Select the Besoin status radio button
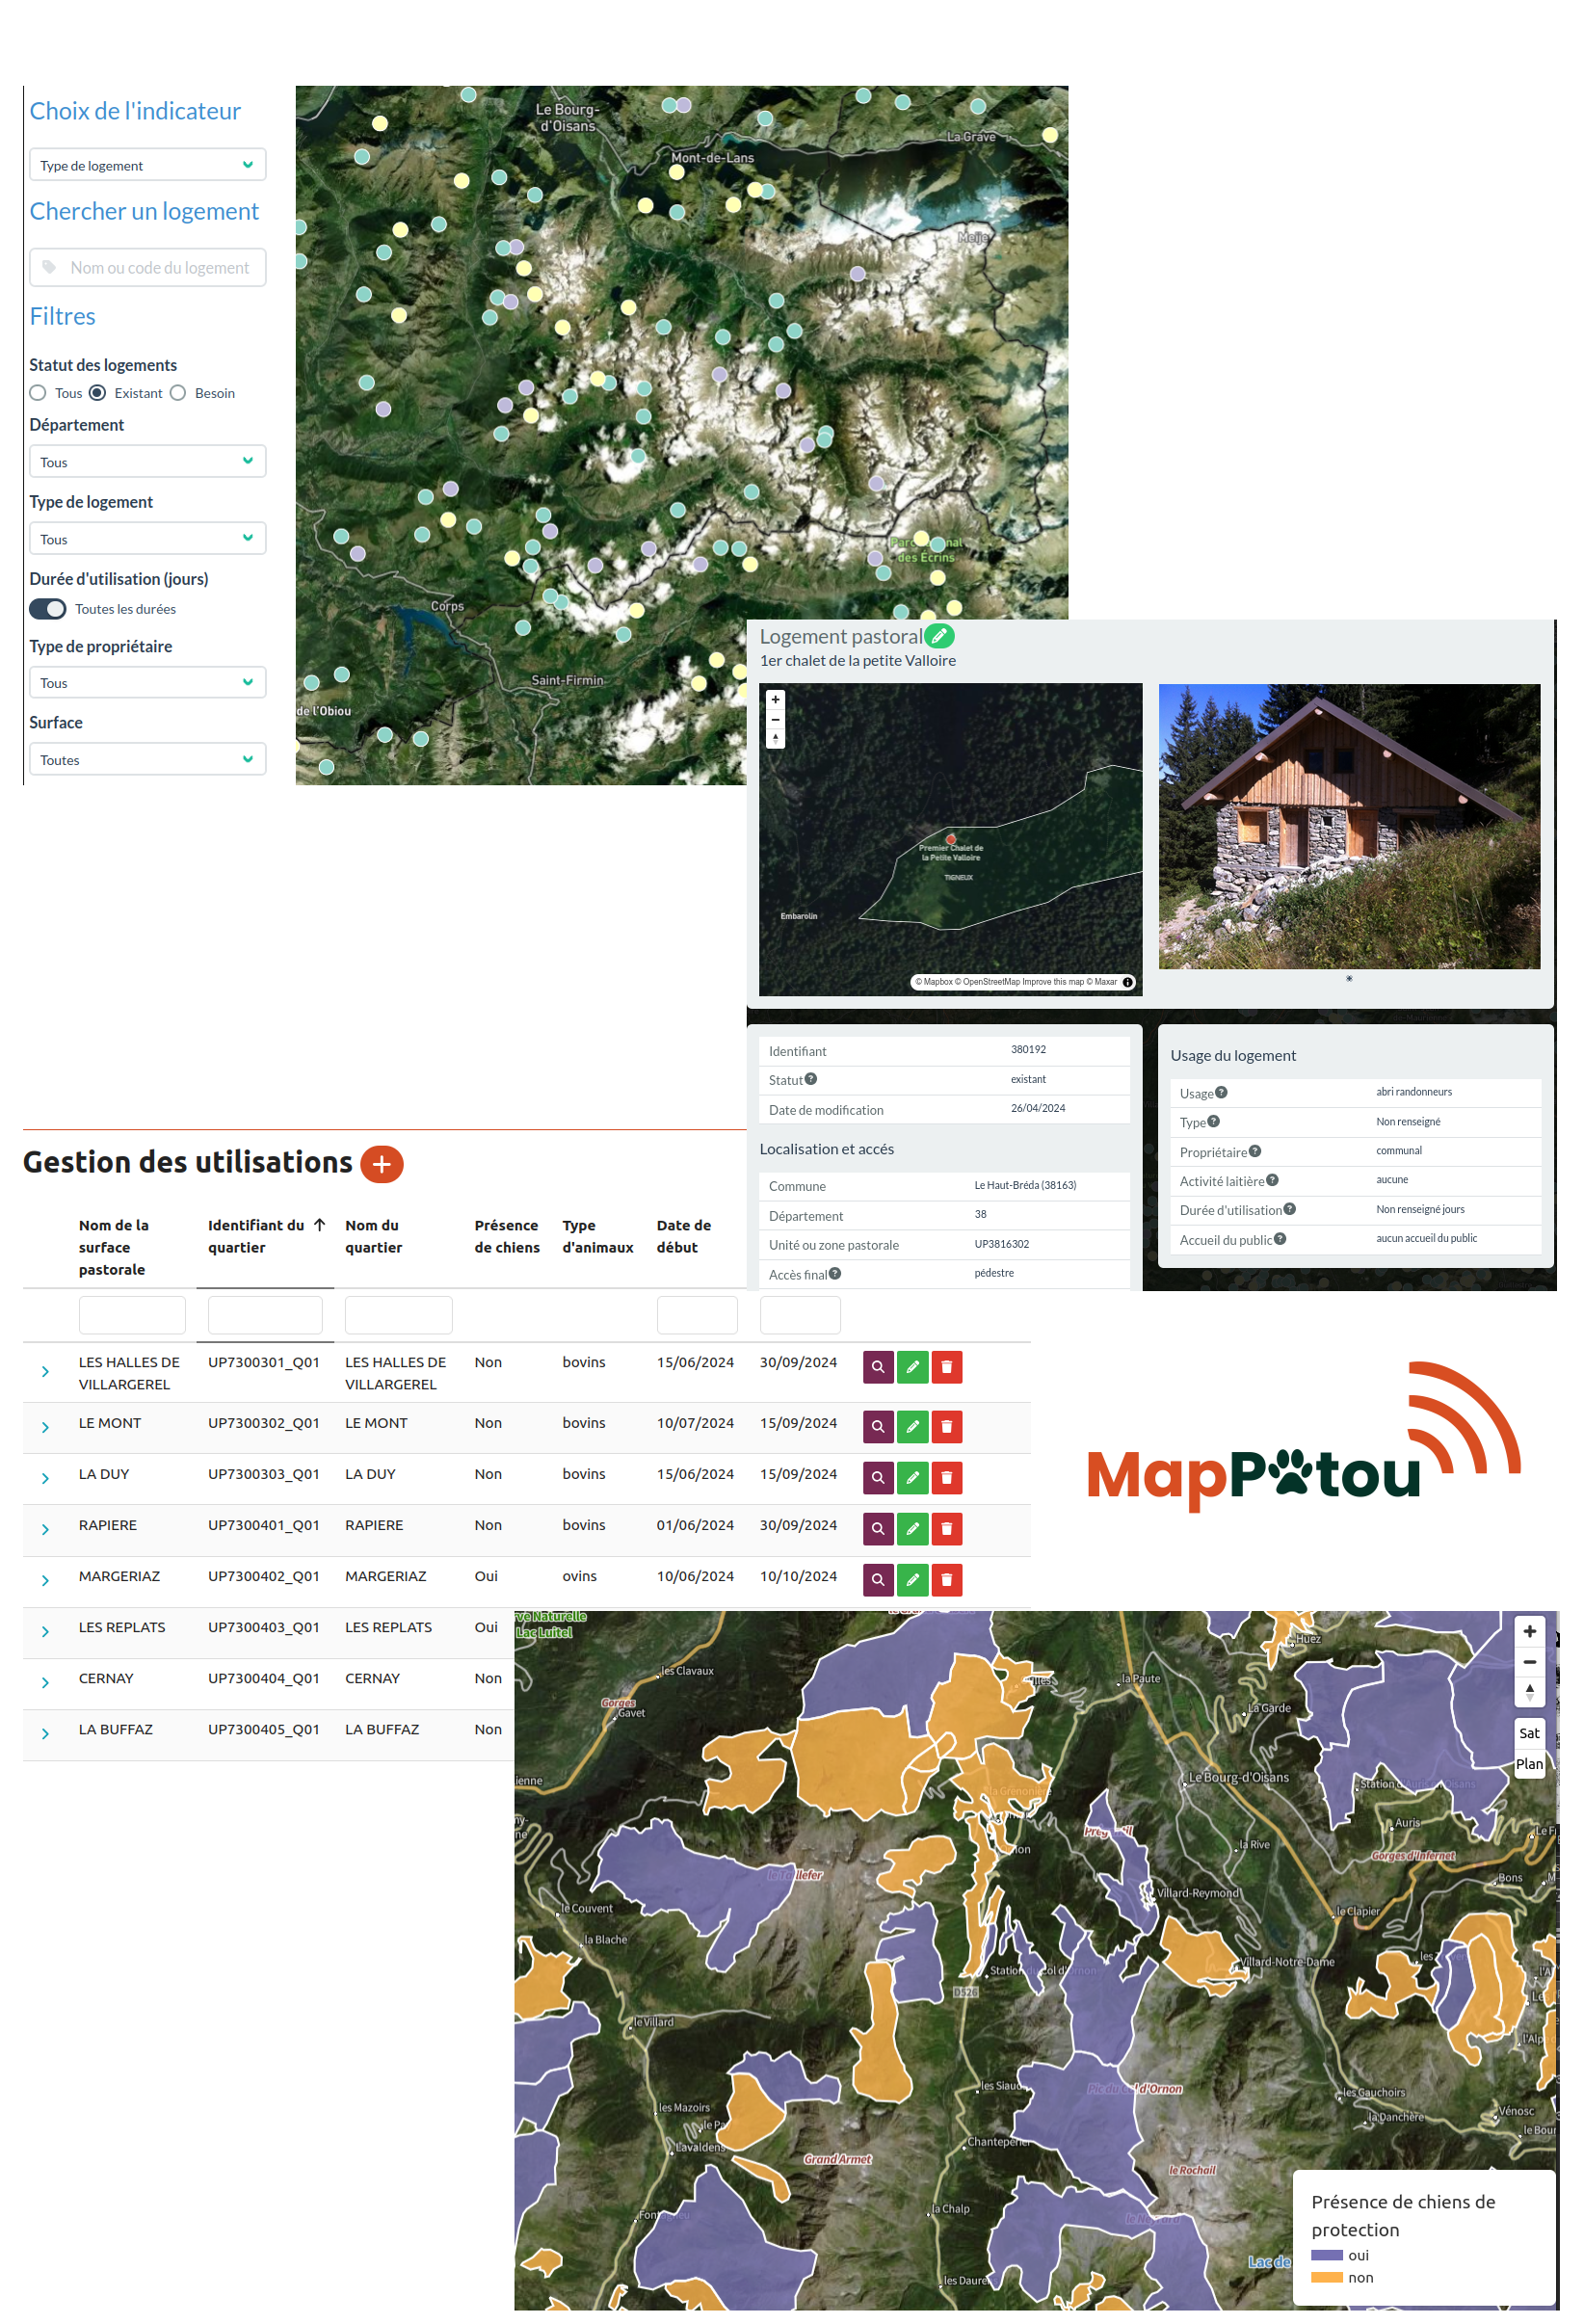This screenshot has width=1584, height=2324. (x=178, y=393)
